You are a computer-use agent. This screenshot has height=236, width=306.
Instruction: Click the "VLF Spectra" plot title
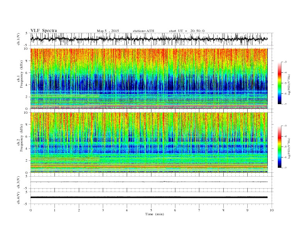(x=44, y=30)
